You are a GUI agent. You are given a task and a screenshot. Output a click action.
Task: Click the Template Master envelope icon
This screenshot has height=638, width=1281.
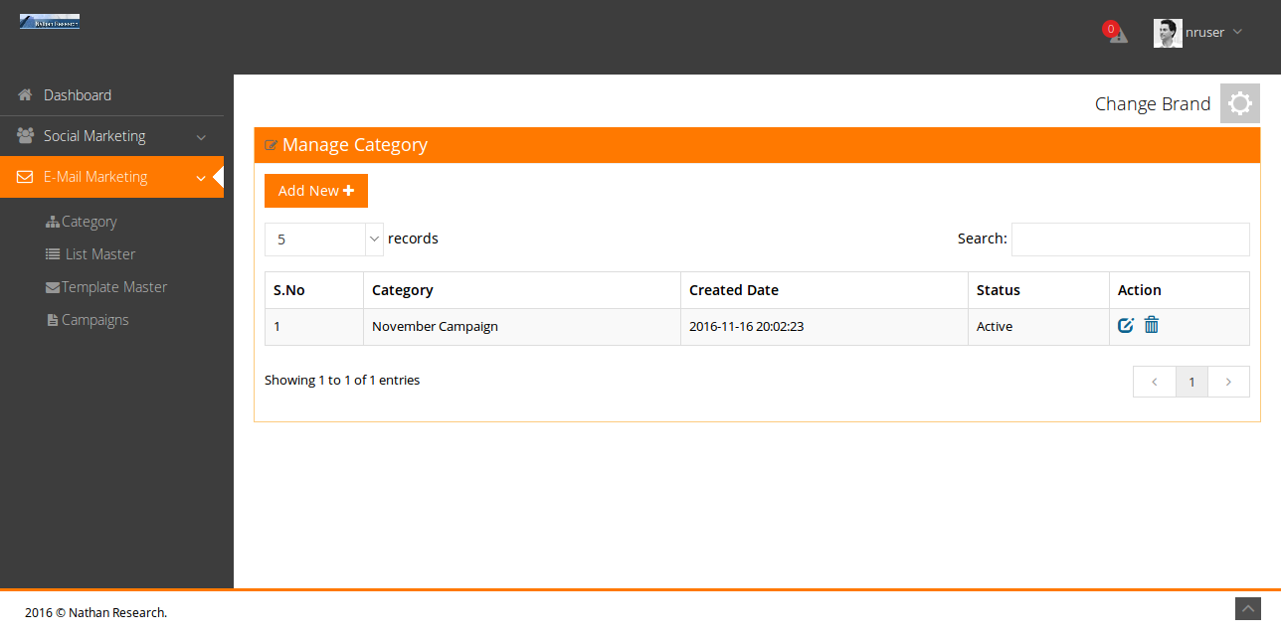53,287
